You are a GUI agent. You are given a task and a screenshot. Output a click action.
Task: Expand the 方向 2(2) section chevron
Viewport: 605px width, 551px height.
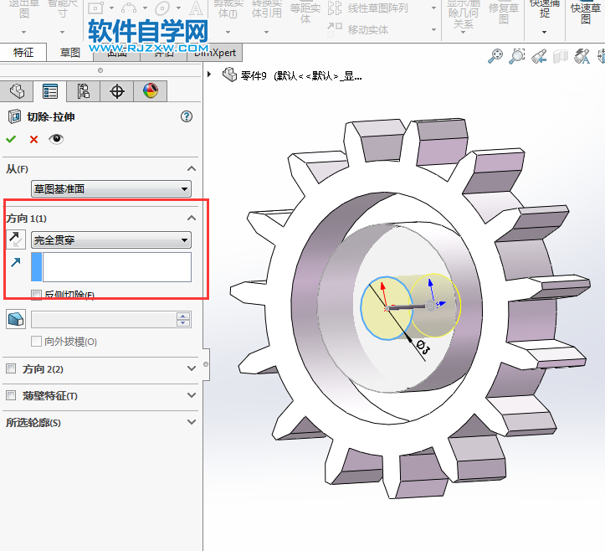point(192,368)
